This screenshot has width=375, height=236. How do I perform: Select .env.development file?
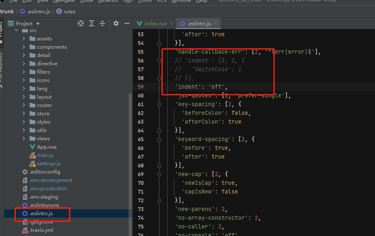51,180
